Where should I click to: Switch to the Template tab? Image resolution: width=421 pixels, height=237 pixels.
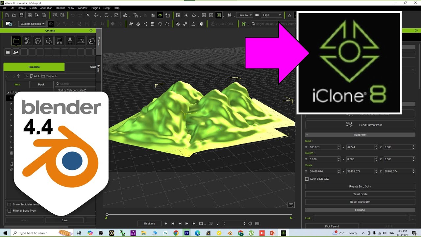point(34,67)
